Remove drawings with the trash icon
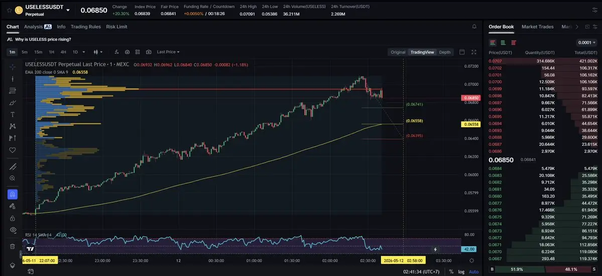 coord(12,246)
